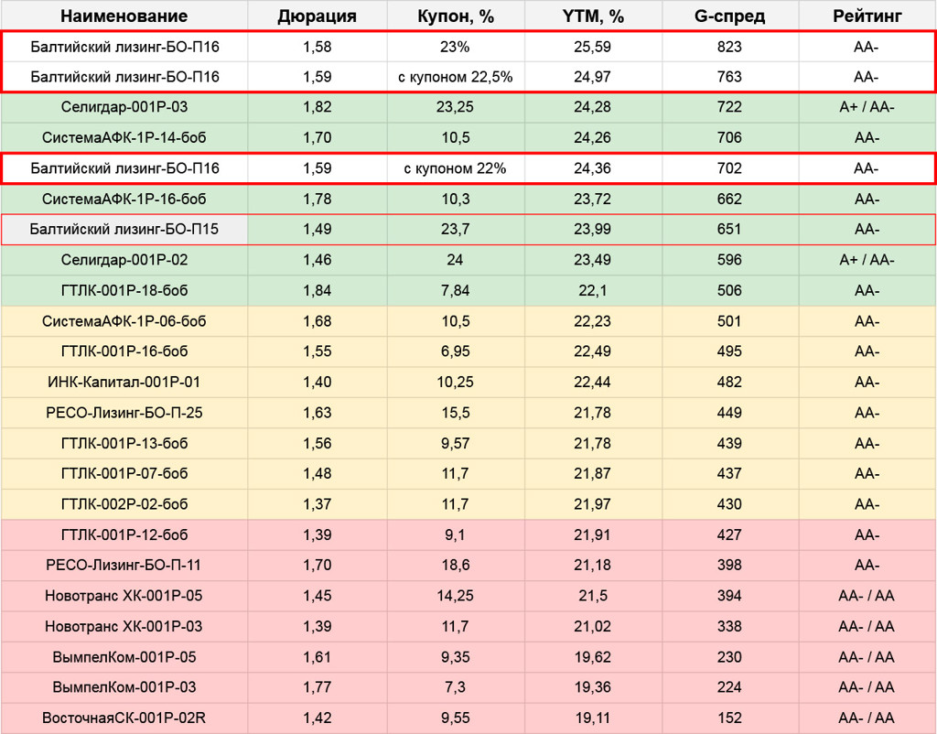Screen dimensions: 937x734
Task: Select the "с купоном 22%" coupon cell
Action: click(455, 168)
